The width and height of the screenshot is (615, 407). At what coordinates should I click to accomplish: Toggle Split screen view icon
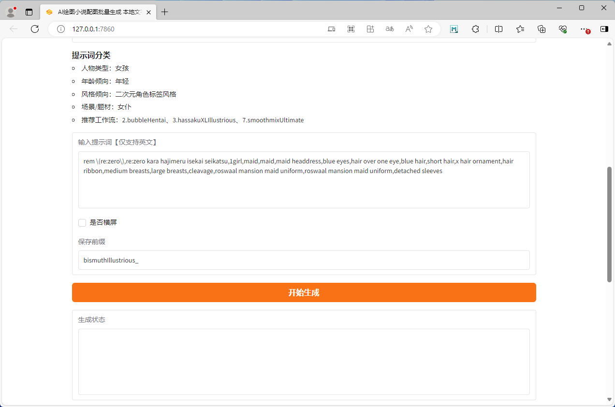(499, 29)
